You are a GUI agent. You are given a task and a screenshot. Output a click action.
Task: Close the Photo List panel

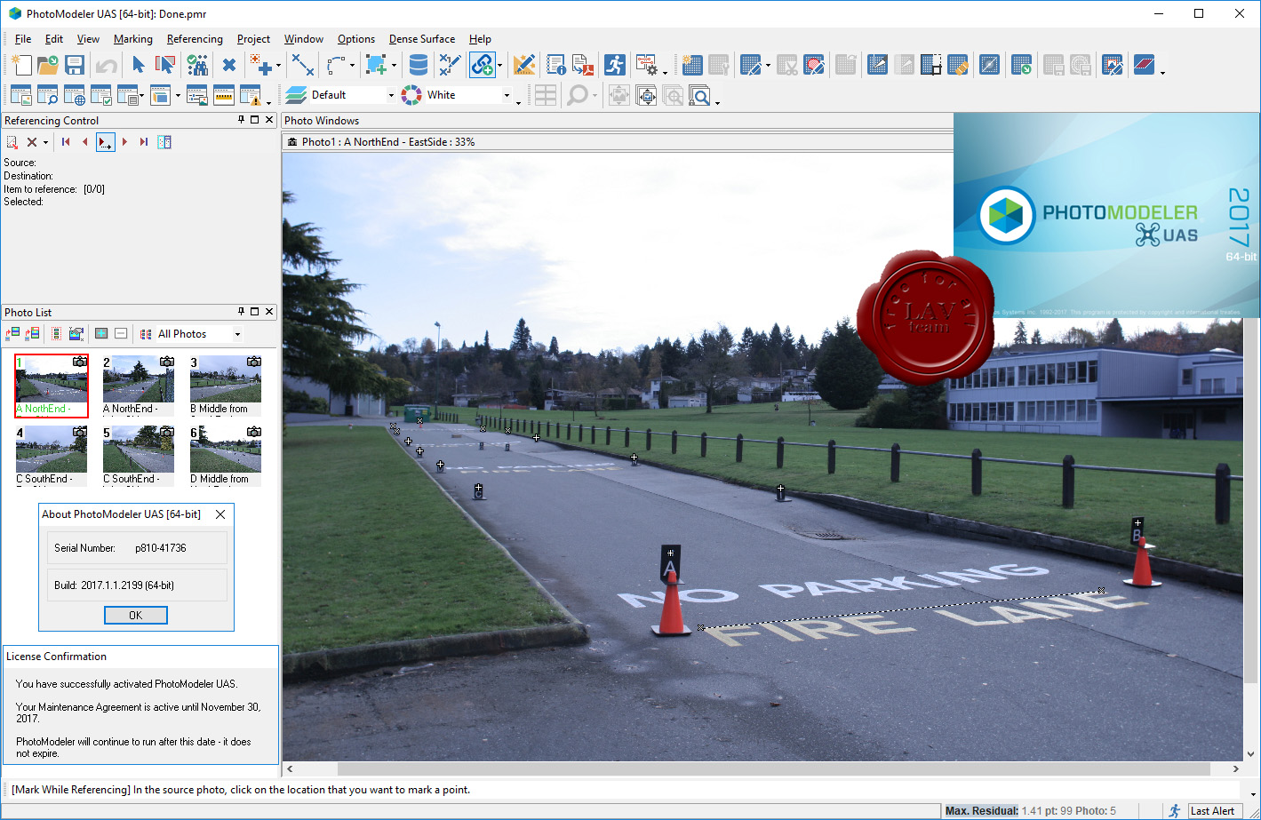point(269,312)
